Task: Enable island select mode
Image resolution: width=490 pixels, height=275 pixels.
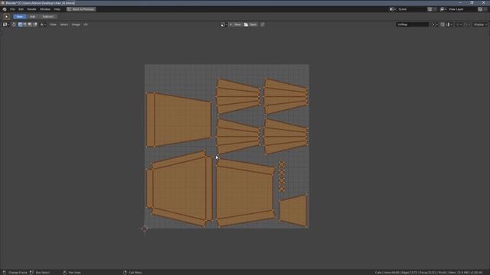Action: (35, 24)
